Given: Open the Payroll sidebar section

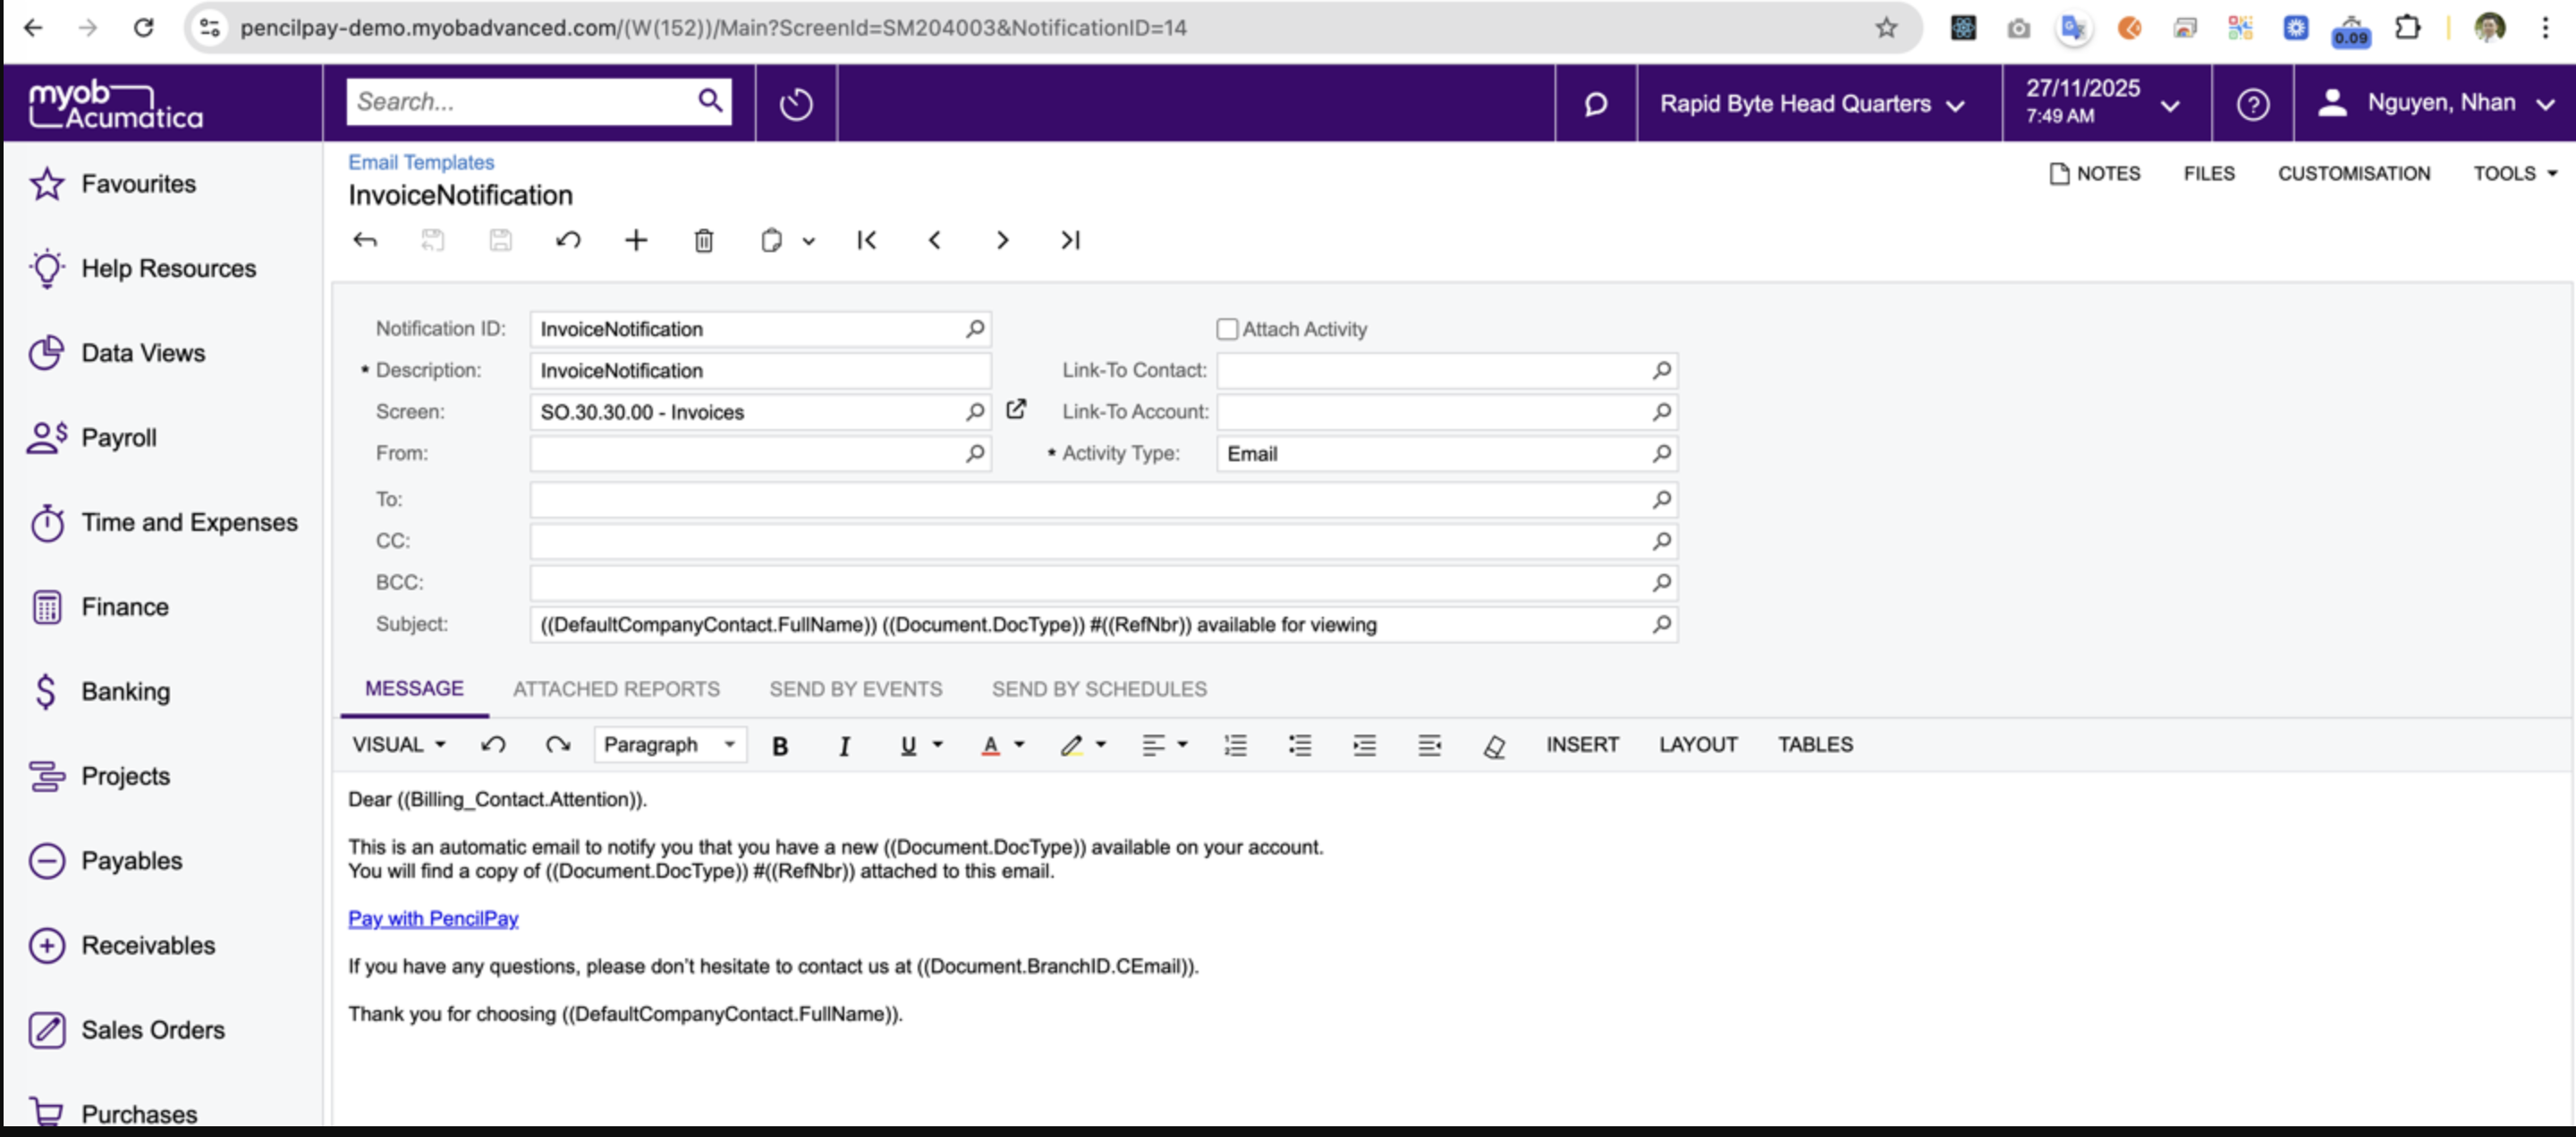Looking at the screenshot, I should [x=118, y=438].
